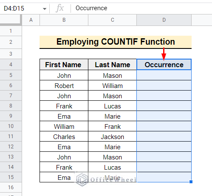The width and height of the screenshot is (212, 196).
Task: Click the Employing COUNTIF Function title cell
Action: pyautogui.click(x=116, y=42)
